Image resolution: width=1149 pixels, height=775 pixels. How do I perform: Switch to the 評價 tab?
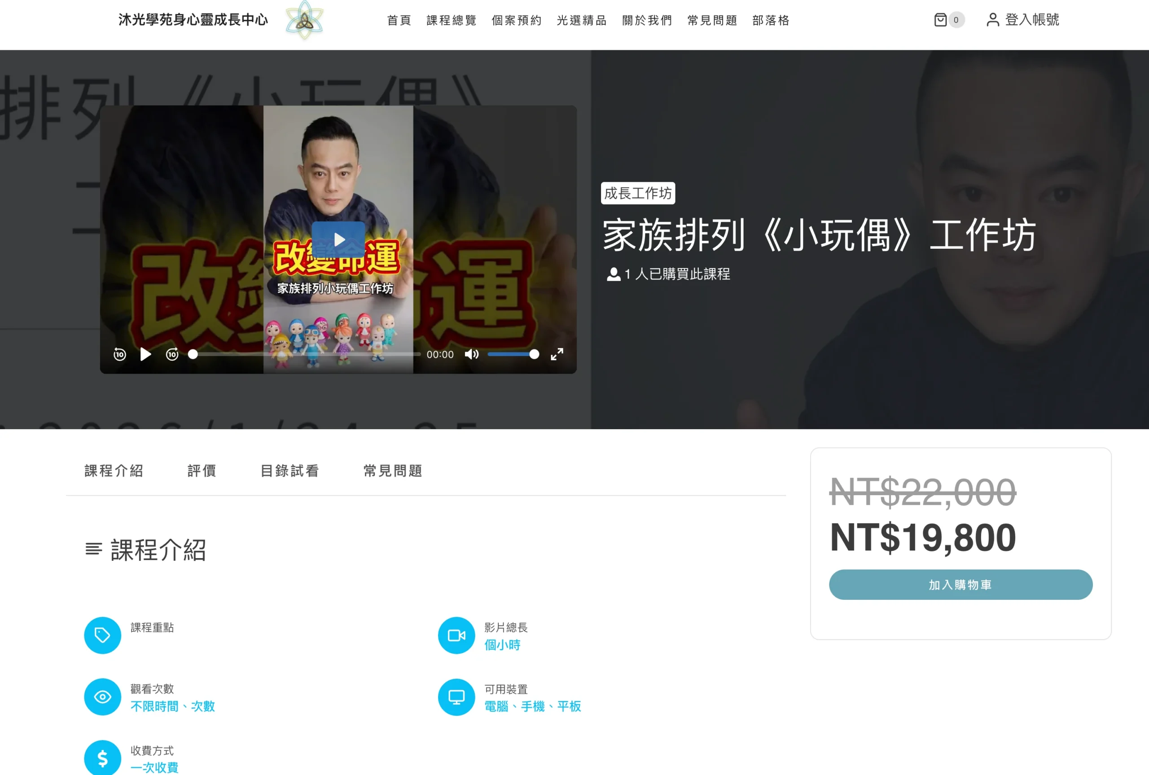tap(202, 471)
